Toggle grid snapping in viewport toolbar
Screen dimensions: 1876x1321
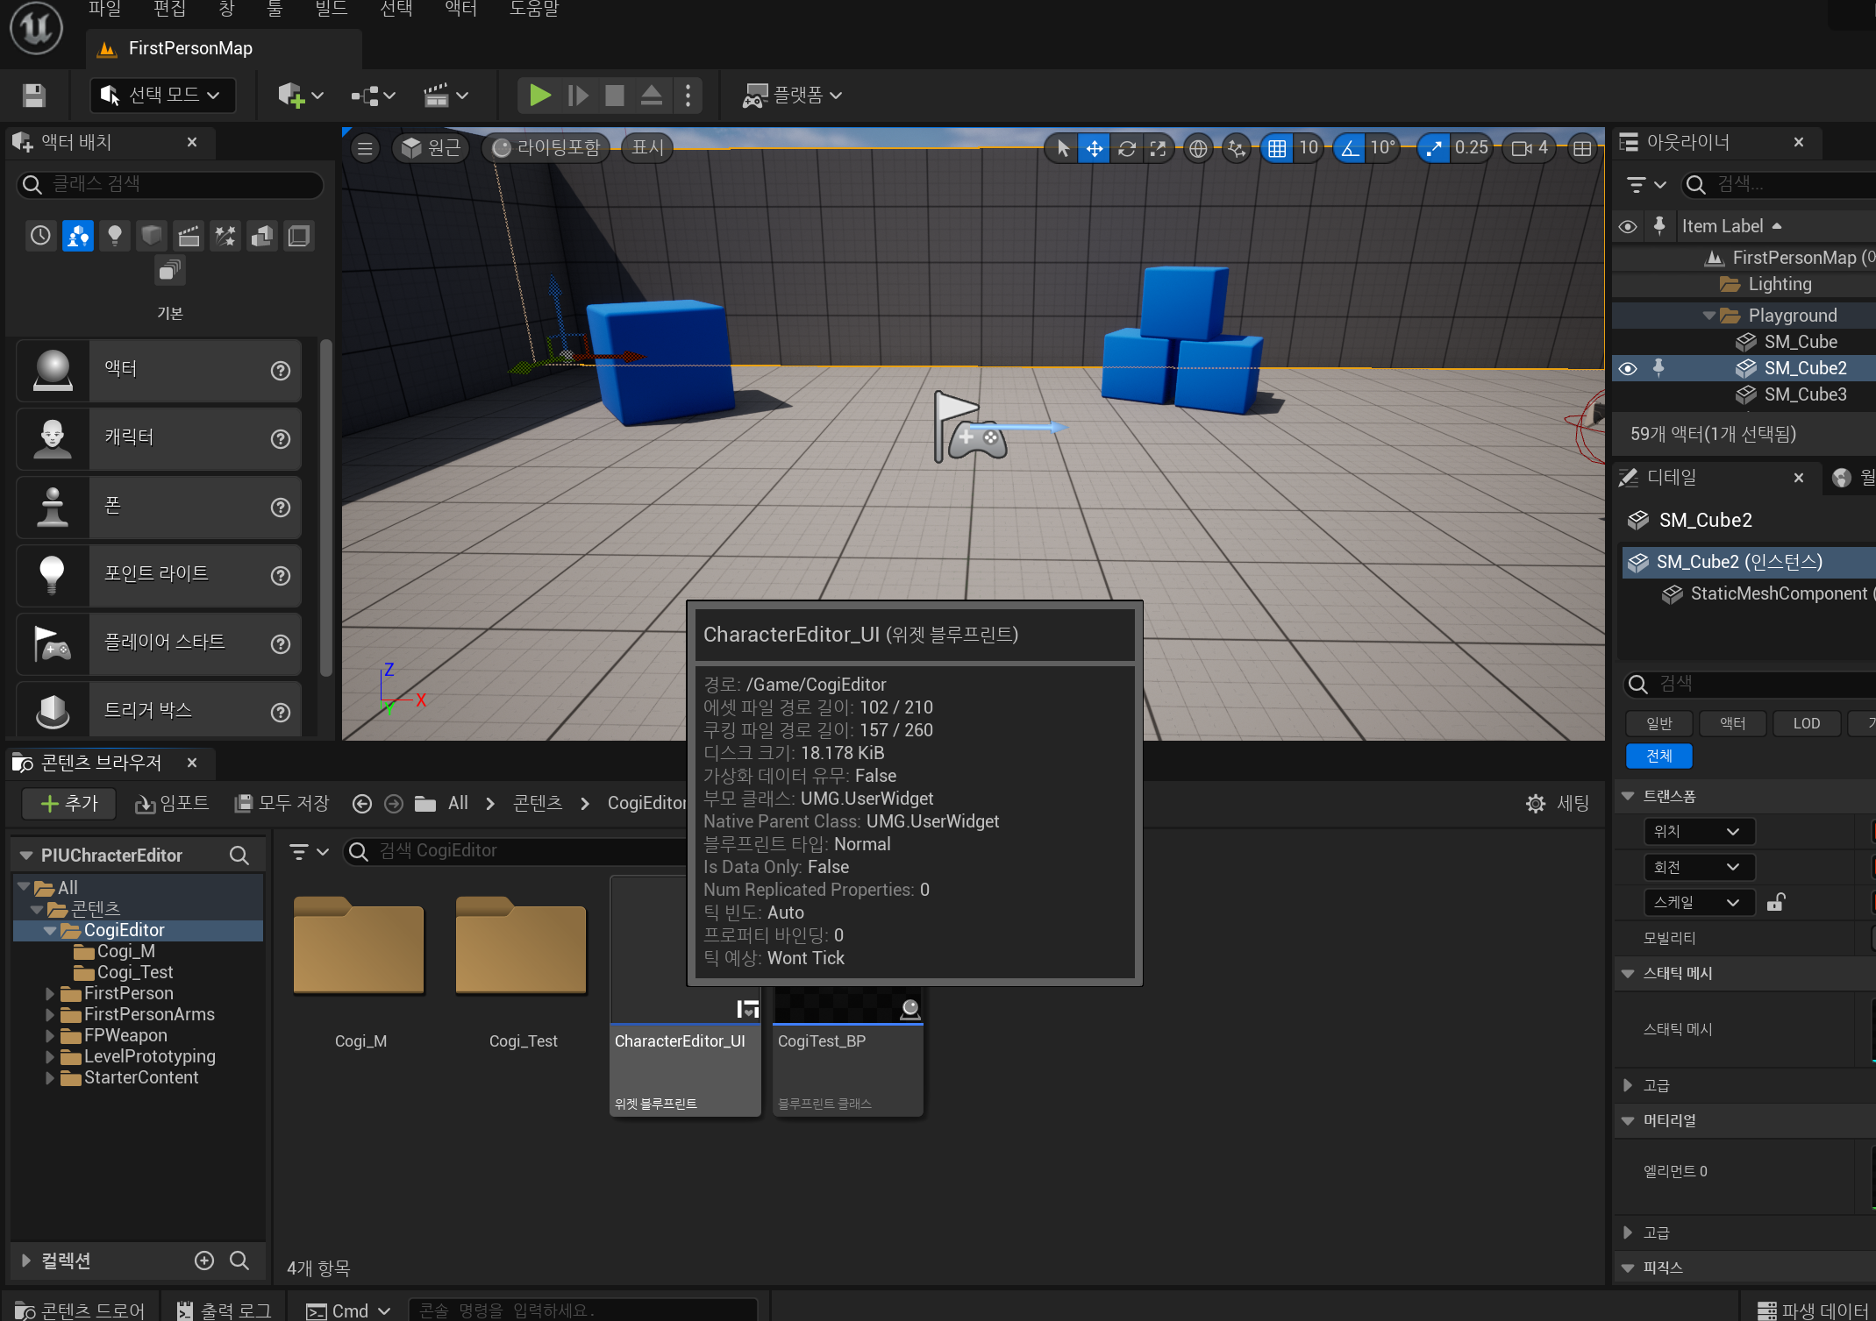(1277, 148)
